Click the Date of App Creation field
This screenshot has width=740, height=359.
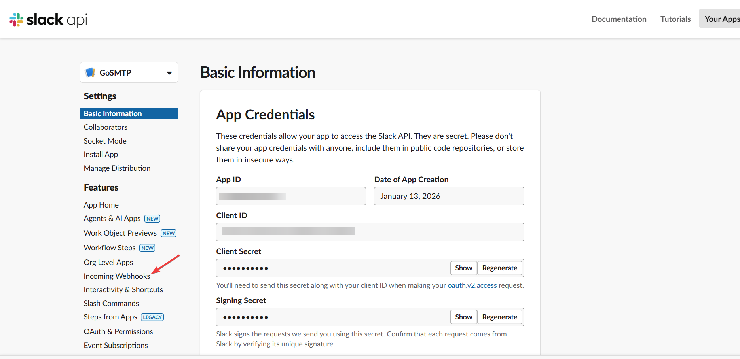(x=449, y=196)
